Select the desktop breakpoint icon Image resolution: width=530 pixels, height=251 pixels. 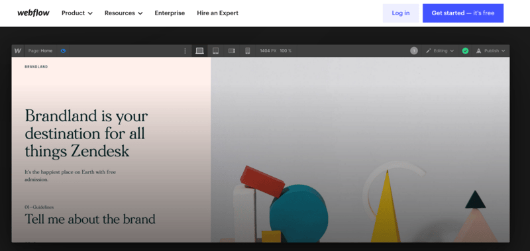[200, 51]
